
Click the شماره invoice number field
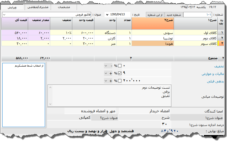[197, 15]
